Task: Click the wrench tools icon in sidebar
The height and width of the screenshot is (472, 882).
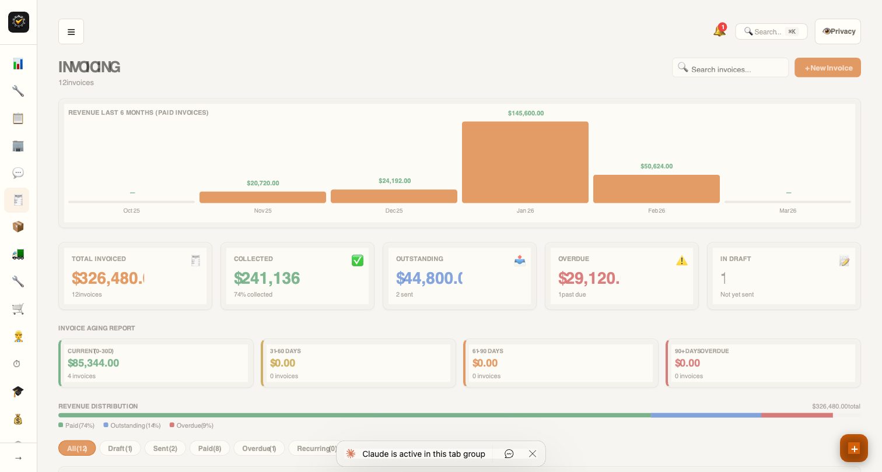Action: [x=17, y=91]
